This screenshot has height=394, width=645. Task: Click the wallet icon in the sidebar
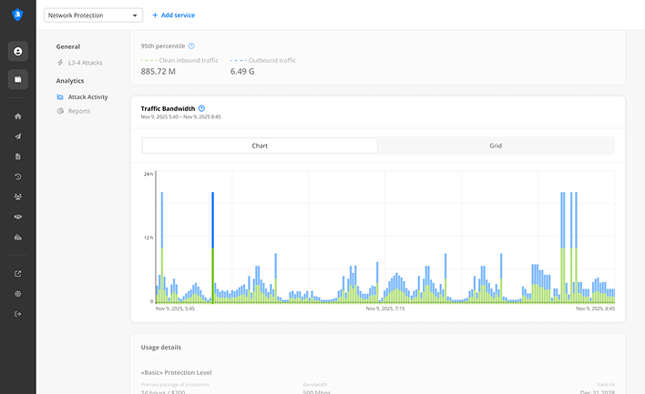(18, 79)
